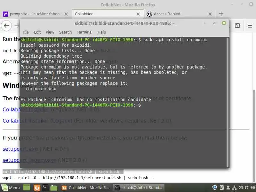Open the CollabNet Installer (Legacy) link

pos(37,121)
